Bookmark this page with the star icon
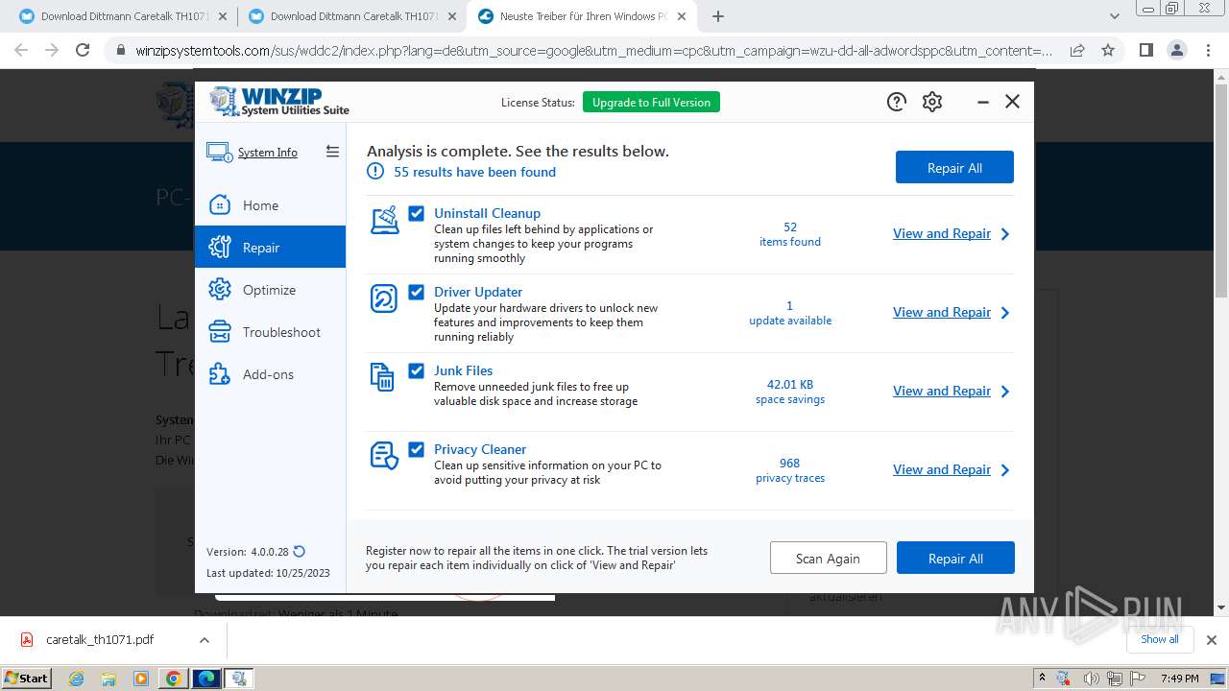Image resolution: width=1229 pixels, height=691 pixels. (1108, 51)
